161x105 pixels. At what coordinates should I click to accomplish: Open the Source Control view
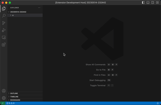pos(4,23)
